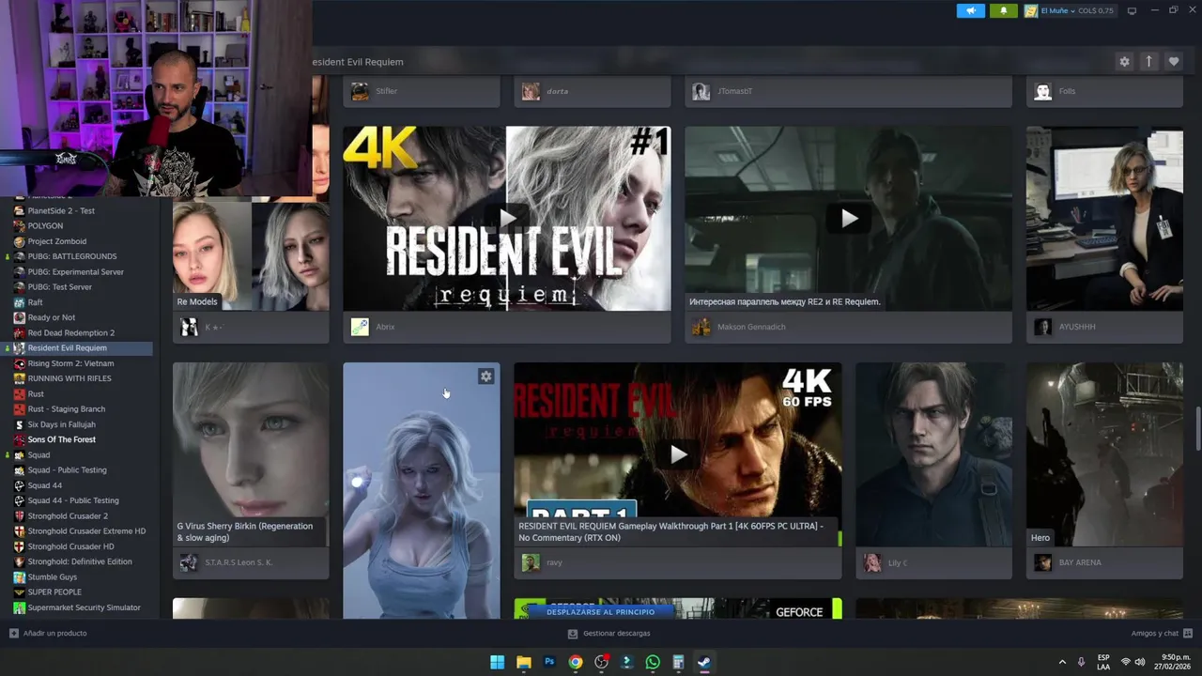Open the Lily c Leon portrait artwork
The height and width of the screenshot is (676, 1202).
(x=933, y=454)
